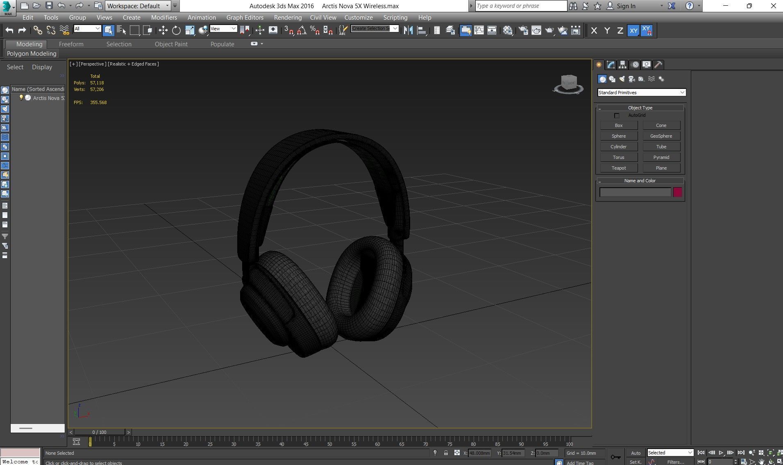Open the Select by Name dialog
Screen dimensions: 783x465
pyautogui.click(x=121, y=30)
